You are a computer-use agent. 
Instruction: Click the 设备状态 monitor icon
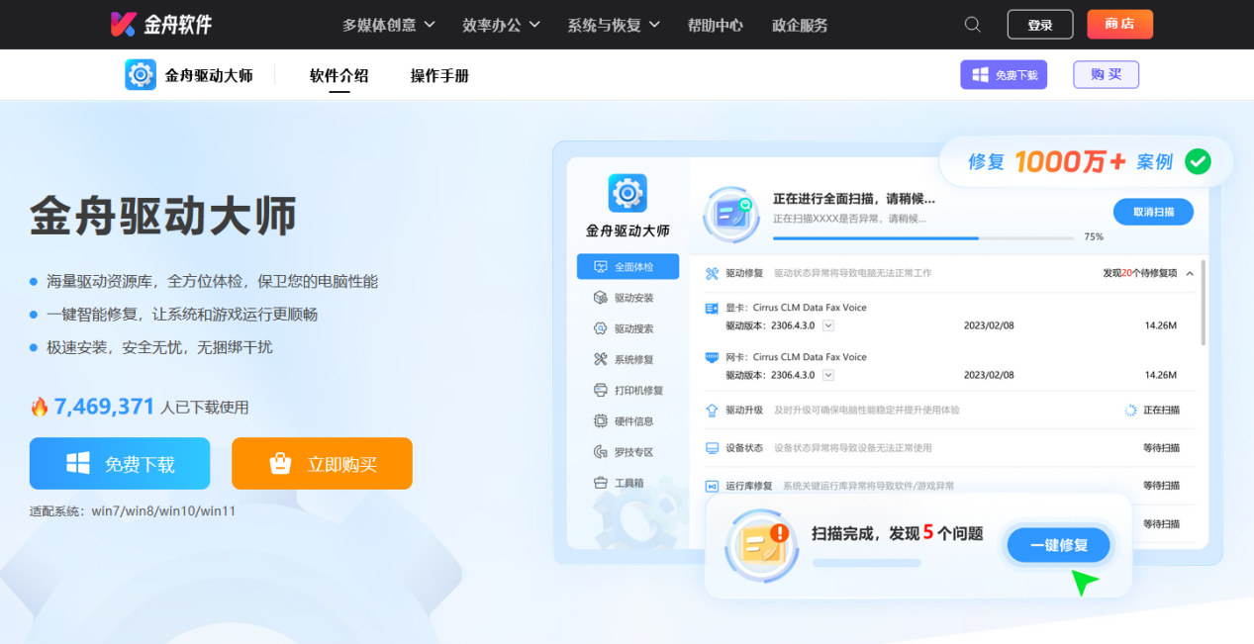712,448
